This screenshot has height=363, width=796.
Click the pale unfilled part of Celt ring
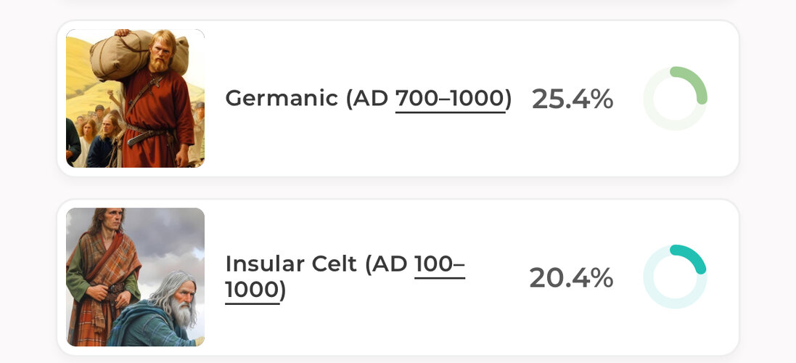click(657, 295)
